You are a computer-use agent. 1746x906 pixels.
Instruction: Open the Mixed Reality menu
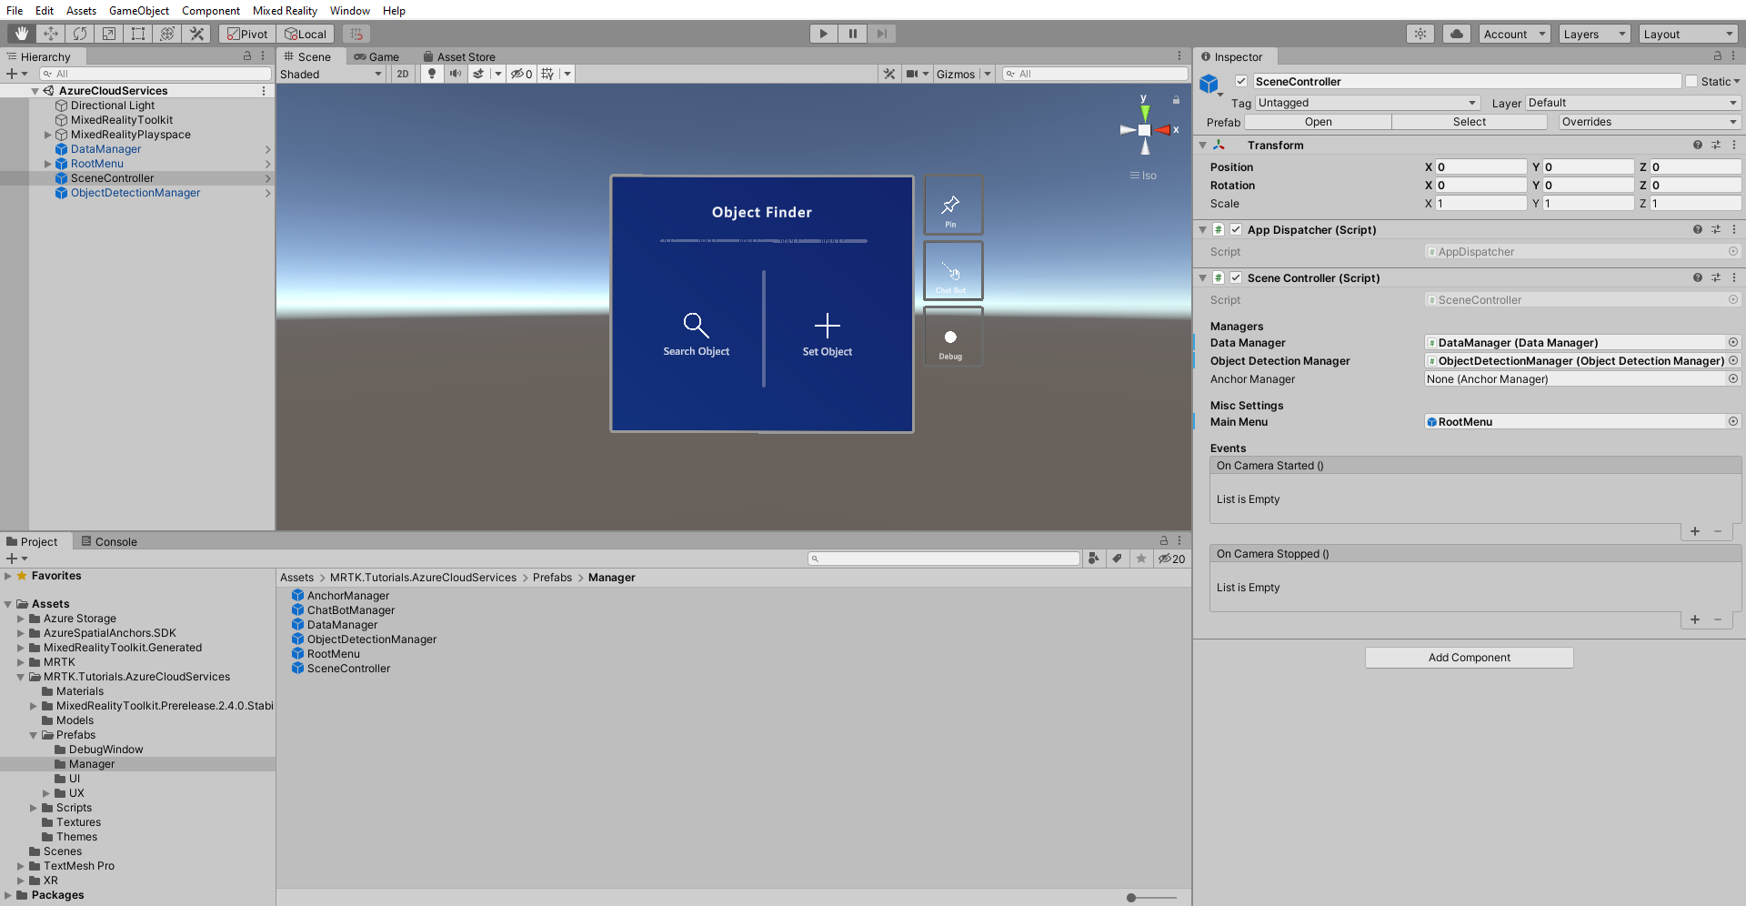285,10
